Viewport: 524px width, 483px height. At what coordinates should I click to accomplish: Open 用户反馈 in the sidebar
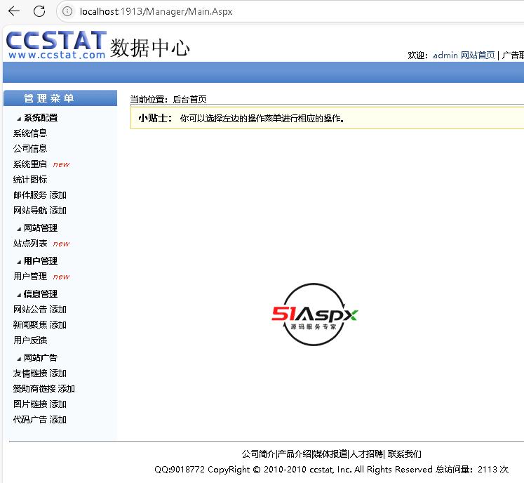[30, 340]
